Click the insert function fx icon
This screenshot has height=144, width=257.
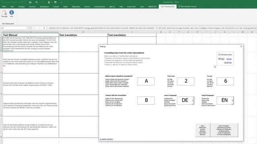pos(44,28)
